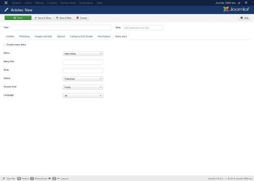This screenshot has width=254, height=181.
Task: Click into the Menu title input field
Action: point(83,62)
